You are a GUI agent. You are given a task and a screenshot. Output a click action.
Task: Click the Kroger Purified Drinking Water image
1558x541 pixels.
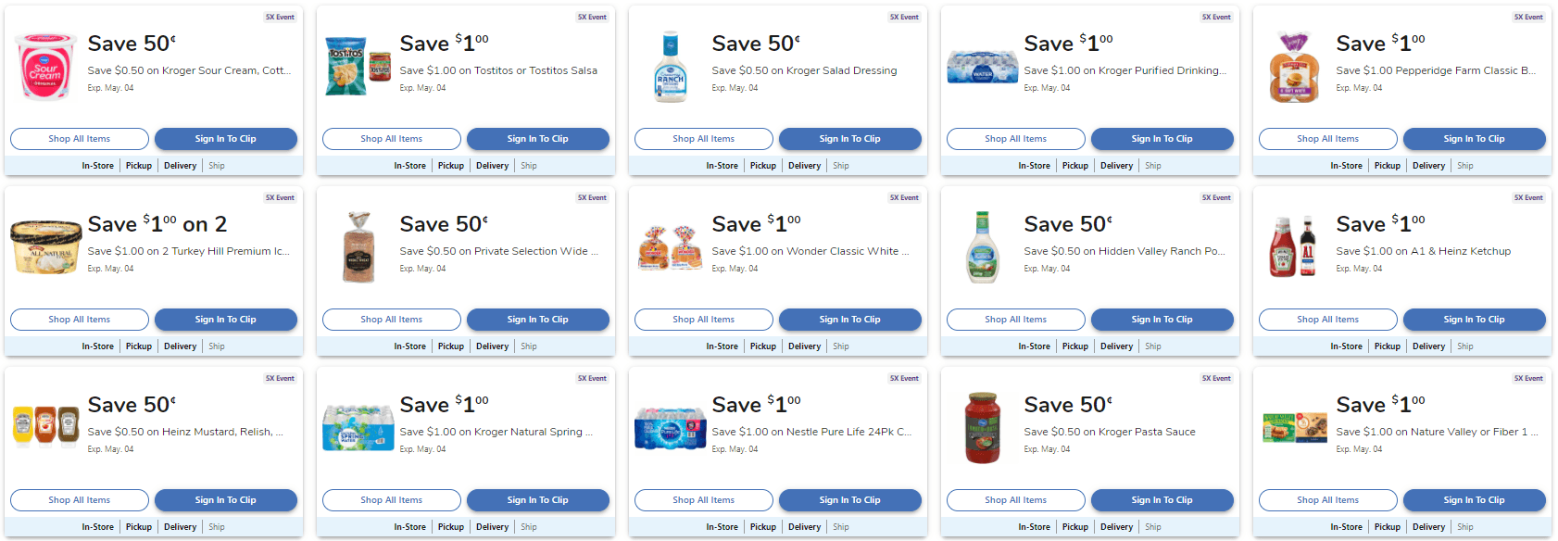click(x=982, y=67)
